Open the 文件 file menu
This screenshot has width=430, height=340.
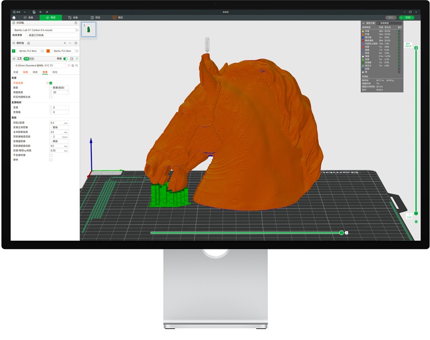(17, 12)
